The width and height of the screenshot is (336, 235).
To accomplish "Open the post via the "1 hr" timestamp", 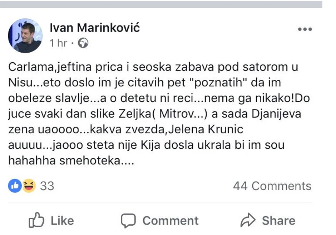I will click(x=59, y=43).
